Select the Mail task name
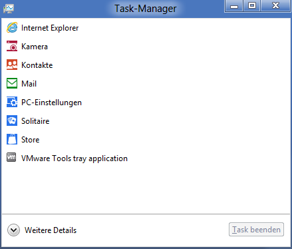The width and height of the screenshot is (292, 249). 29,84
